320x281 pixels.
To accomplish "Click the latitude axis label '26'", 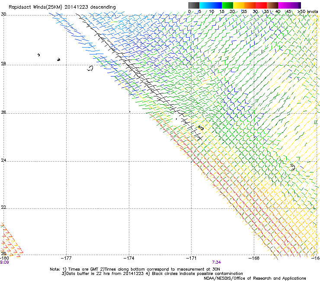I will pos(3,112).
